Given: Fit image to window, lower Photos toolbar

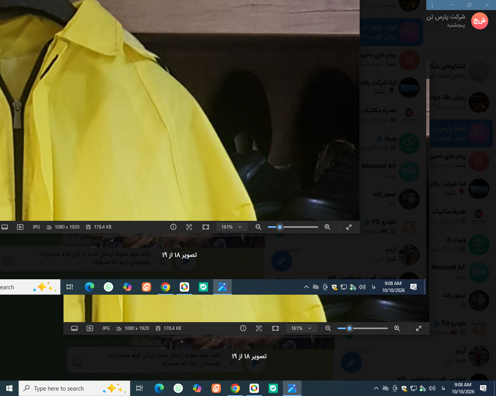Looking at the screenshot, I should (276, 328).
